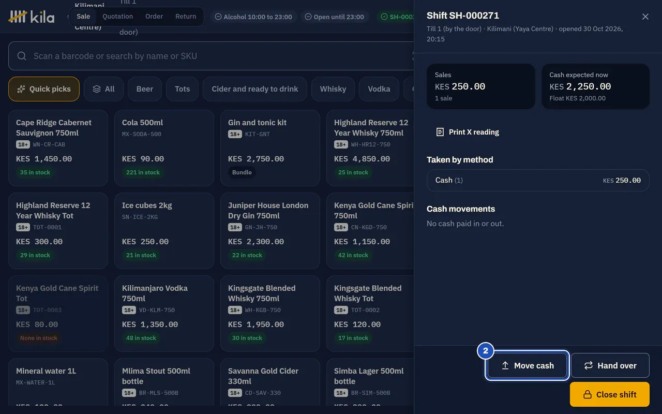The image size is (662, 414).
Task: Click the layers icon in All chip
Action: [97, 89]
